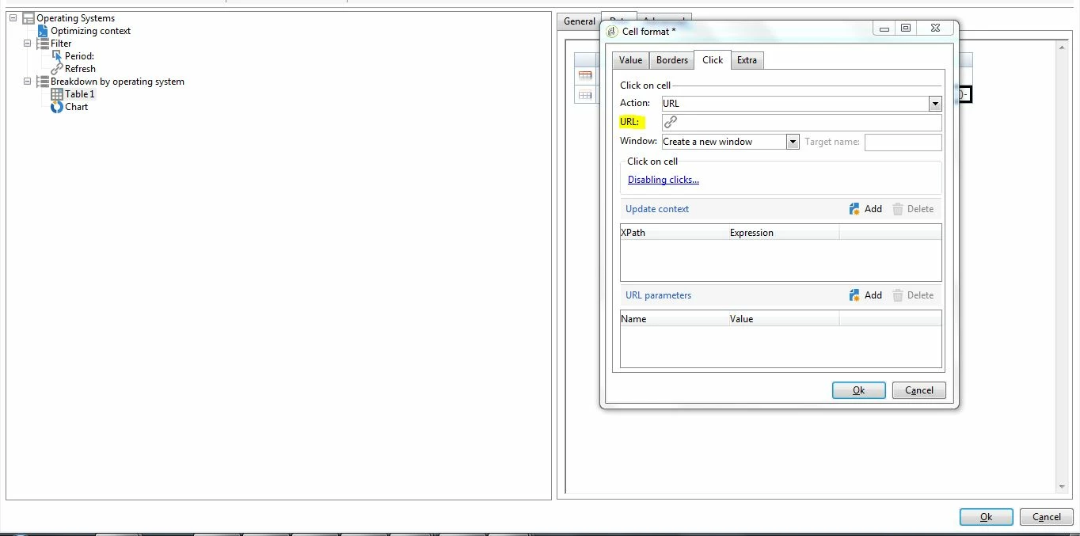
Task: Click the link icon in URL field
Action: (671, 122)
